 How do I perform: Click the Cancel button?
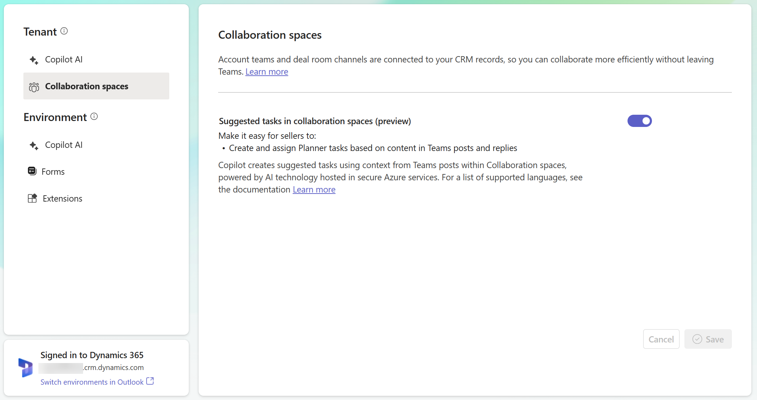coord(661,339)
